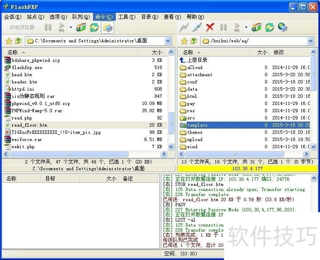Click the up-folder icon beside the local path
Image resolution: width=320 pixels, height=260 pixels.
pyautogui.click(x=18, y=41)
